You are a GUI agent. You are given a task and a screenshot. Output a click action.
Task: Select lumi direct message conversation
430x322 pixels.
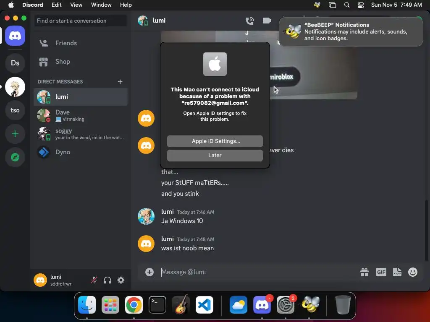(x=81, y=97)
